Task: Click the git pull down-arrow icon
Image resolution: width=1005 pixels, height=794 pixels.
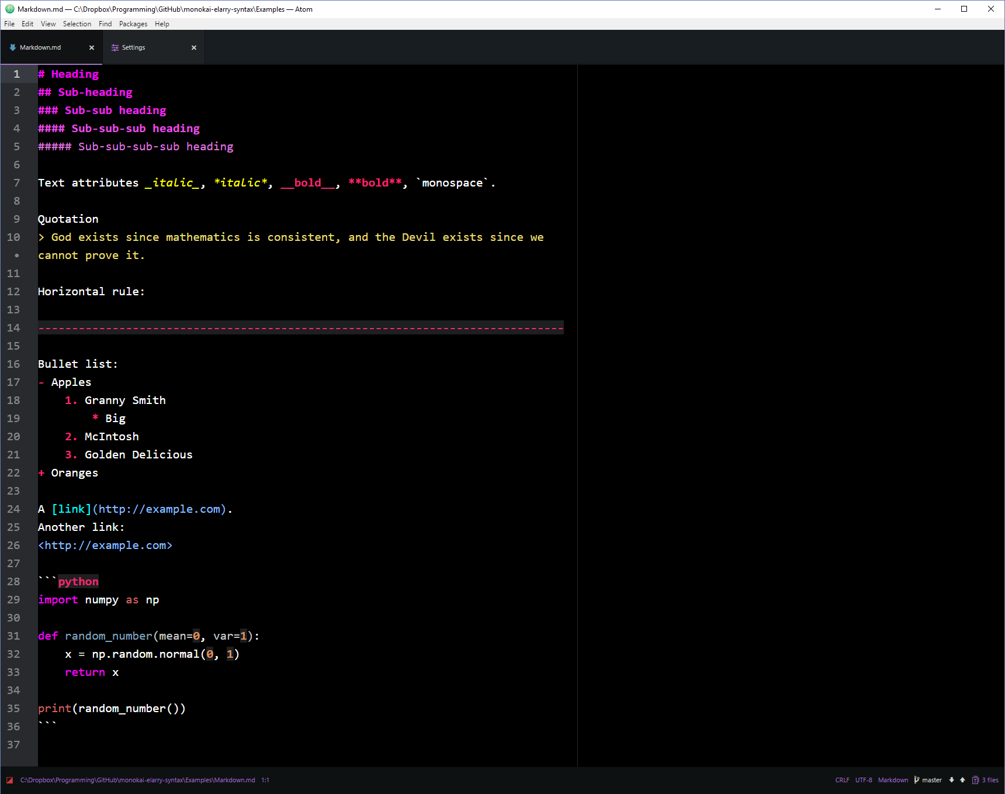Action: coord(952,780)
